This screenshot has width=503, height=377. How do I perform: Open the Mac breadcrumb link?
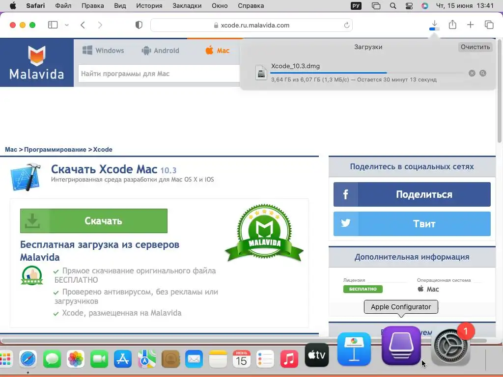[11, 149]
